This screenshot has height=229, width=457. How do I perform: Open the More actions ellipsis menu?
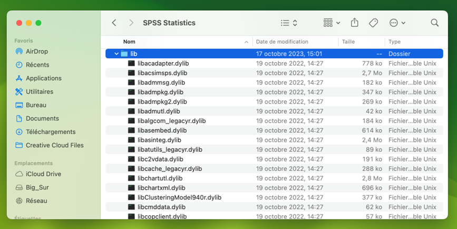point(397,23)
